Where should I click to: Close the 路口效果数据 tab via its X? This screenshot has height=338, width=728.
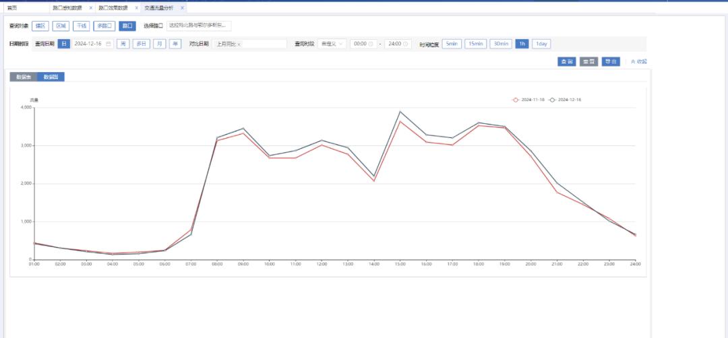[x=136, y=8]
